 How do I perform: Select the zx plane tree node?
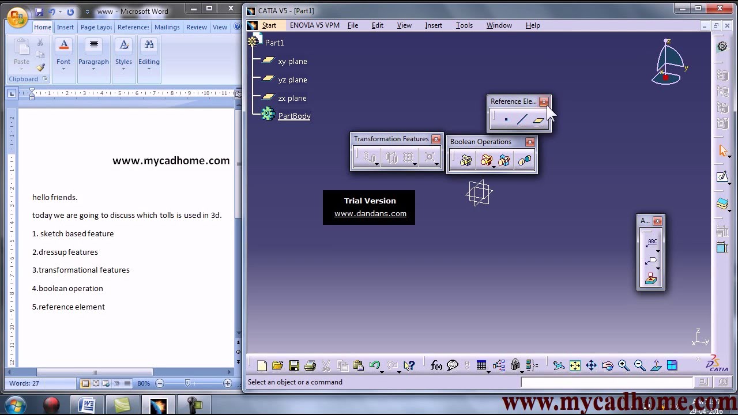click(x=292, y=98)
